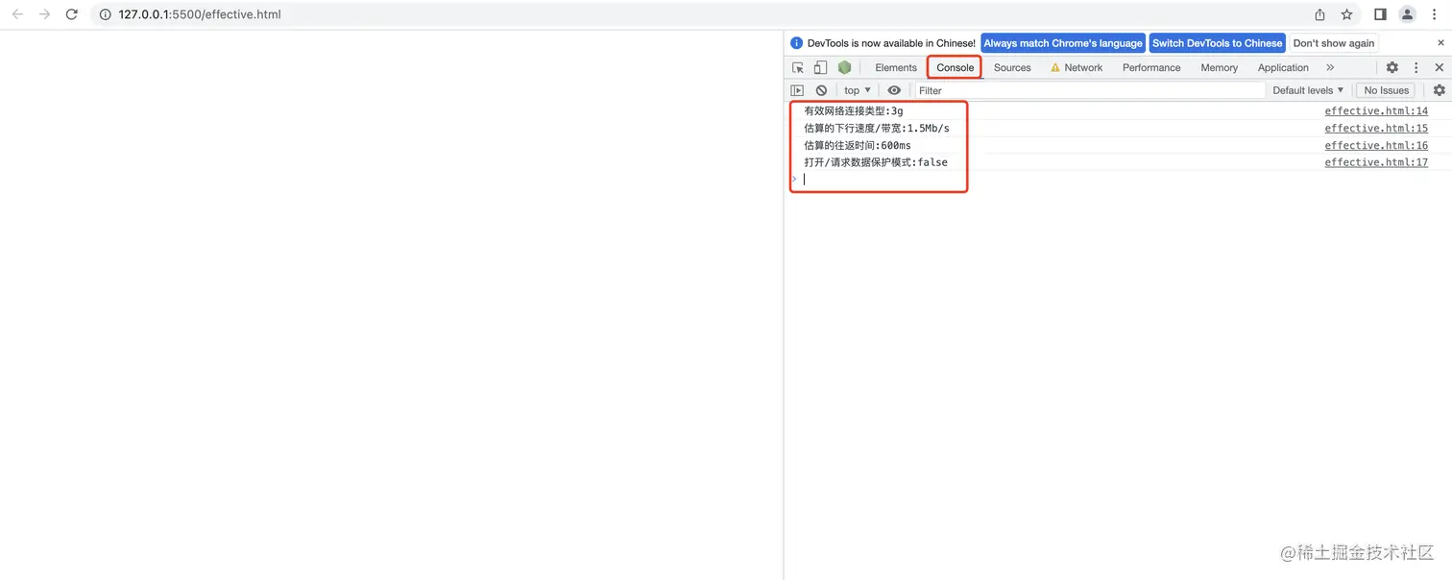Screen dimensions: 1452x580
Task: Select log text '估算的往返时间:600ms'
Action: [858, 146]
